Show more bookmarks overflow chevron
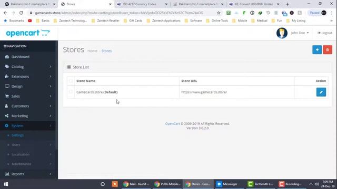 click(x=331, y=21)
